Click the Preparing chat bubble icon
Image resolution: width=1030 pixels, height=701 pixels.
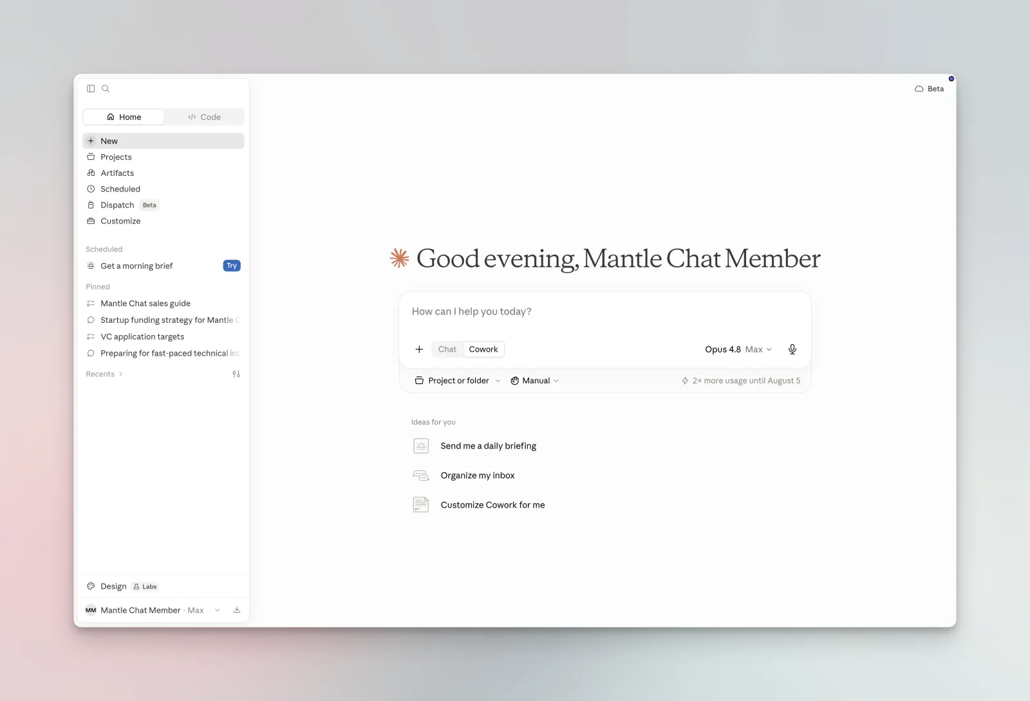91,353
